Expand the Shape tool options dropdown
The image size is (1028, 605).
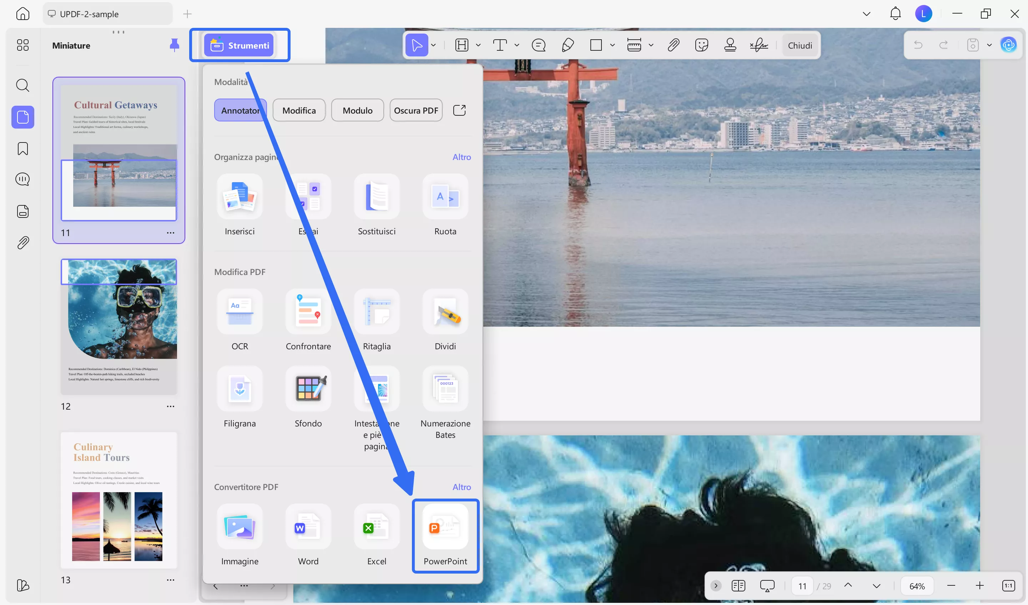click(613, 45)
